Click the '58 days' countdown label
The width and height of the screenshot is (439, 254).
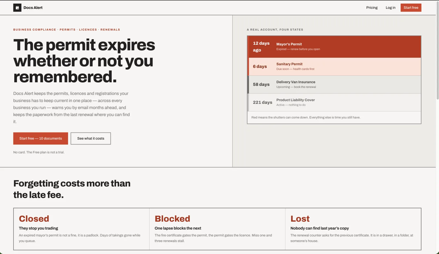click(x=261, y=84)
